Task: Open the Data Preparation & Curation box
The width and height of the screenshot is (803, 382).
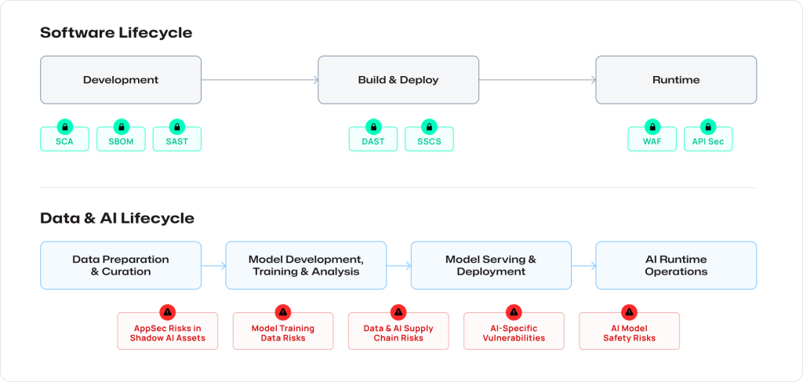Action: point(121,265)
